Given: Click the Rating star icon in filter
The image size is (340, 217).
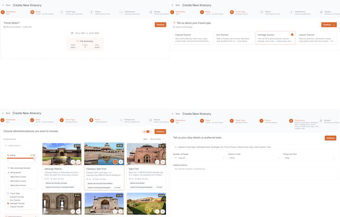Looking at the screenshot, I should point(8,155).
